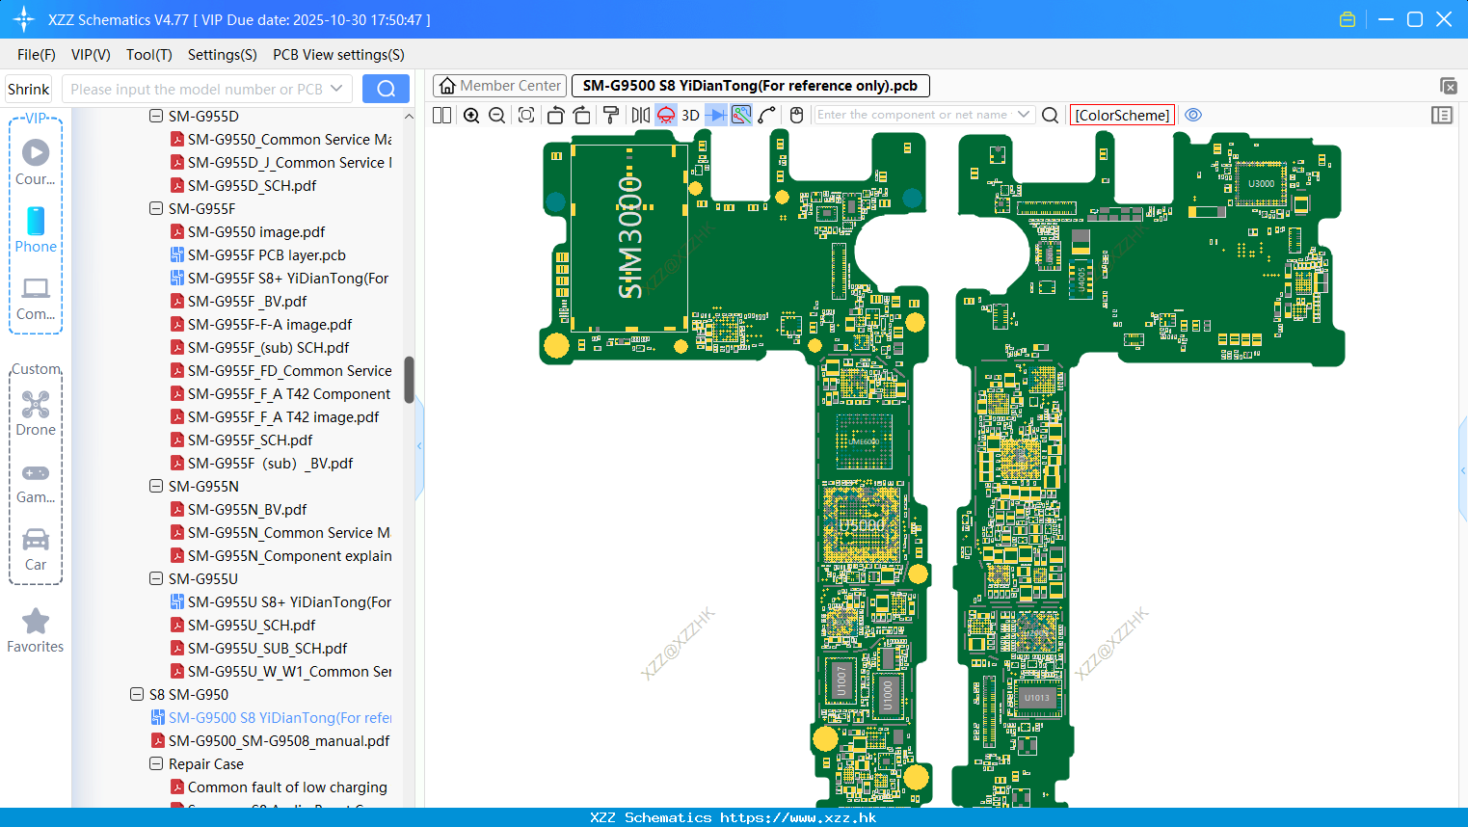Collapse the SM-G955D tree node
Viewport: 1468px width, 827px height.
156,116
